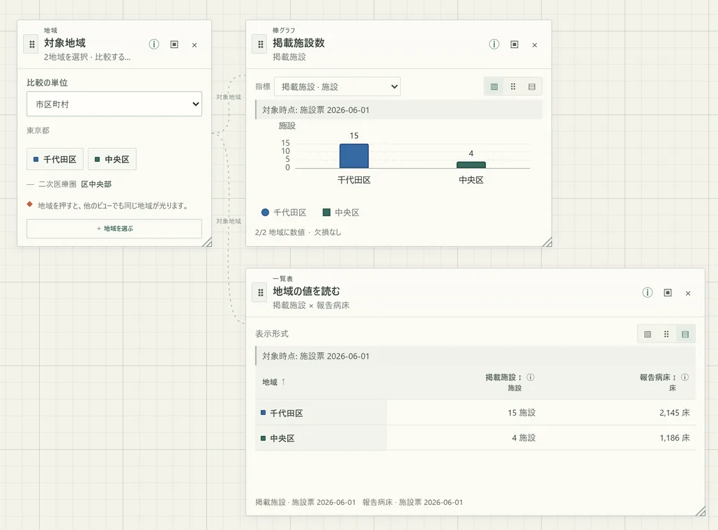Maximize the 掲載施設数 card
This screenshot has height=530, width=718.
click(514, 45)
